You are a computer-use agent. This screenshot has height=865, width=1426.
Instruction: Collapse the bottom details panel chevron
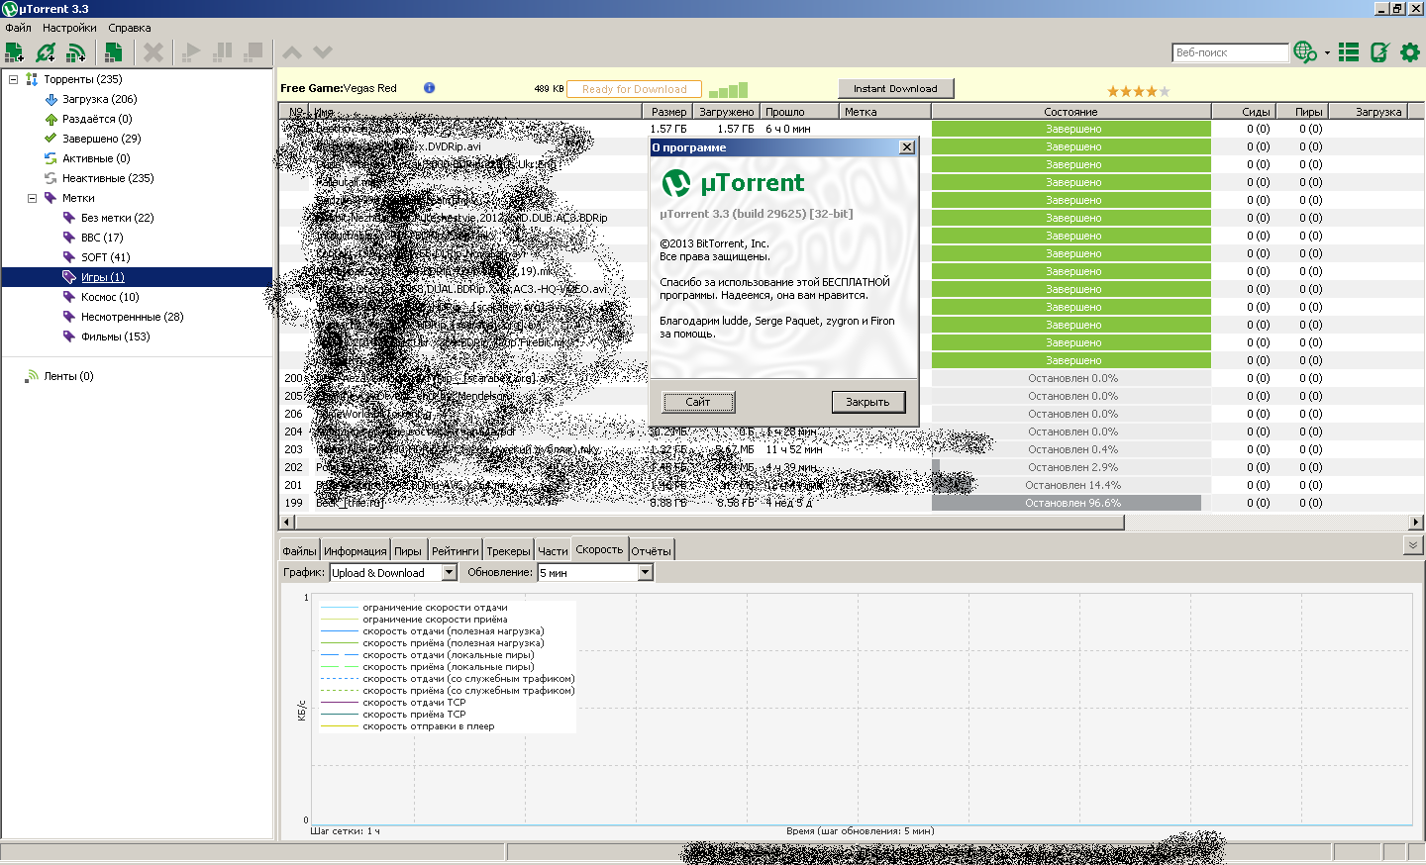[1413, 545]
